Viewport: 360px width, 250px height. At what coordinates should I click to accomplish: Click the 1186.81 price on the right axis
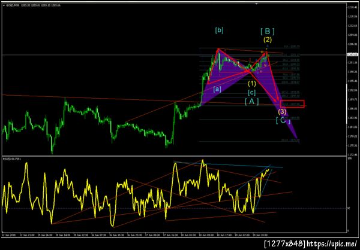354,109
